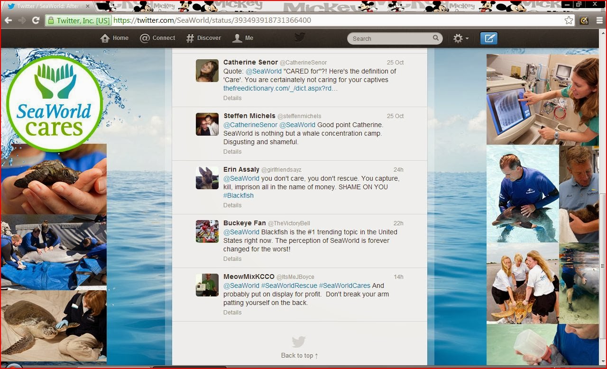
Task: Open the 24h timestamp on Erin's tweet
Action: (x=398, y=170)
